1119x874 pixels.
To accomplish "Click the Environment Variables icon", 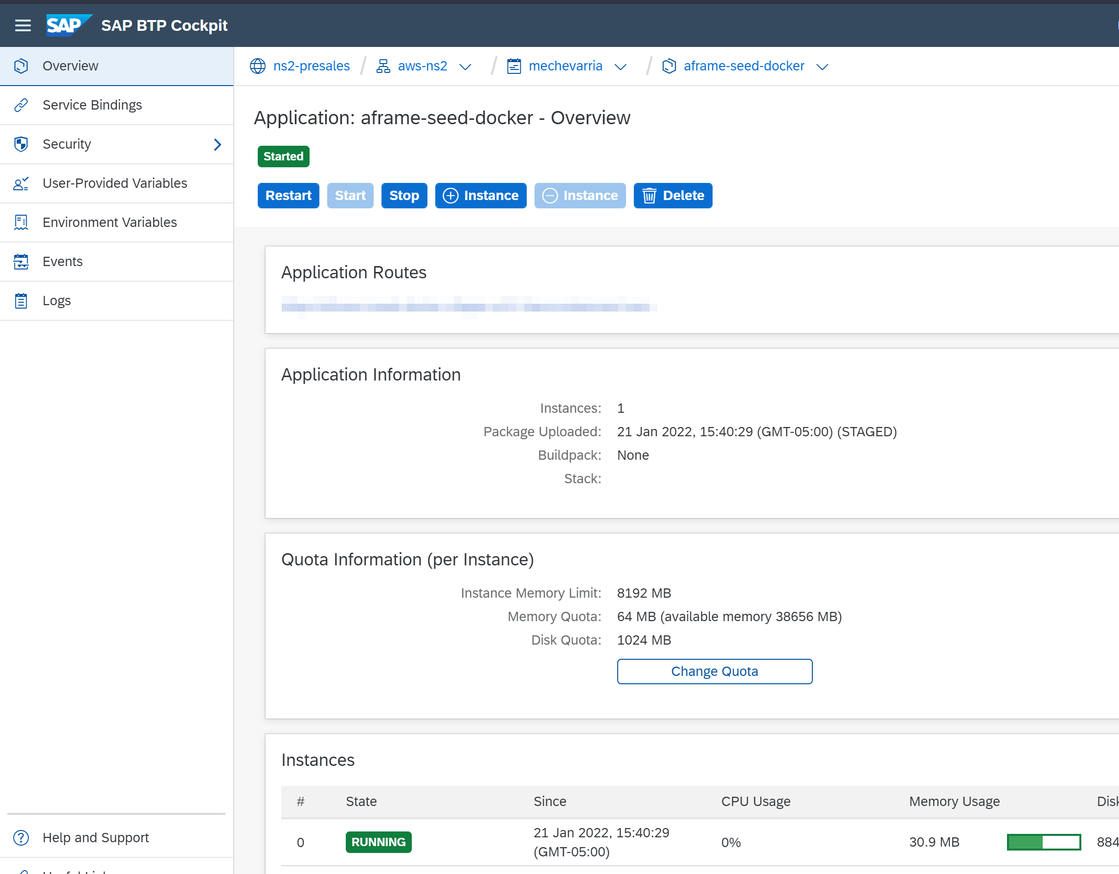I will (21, 223).
